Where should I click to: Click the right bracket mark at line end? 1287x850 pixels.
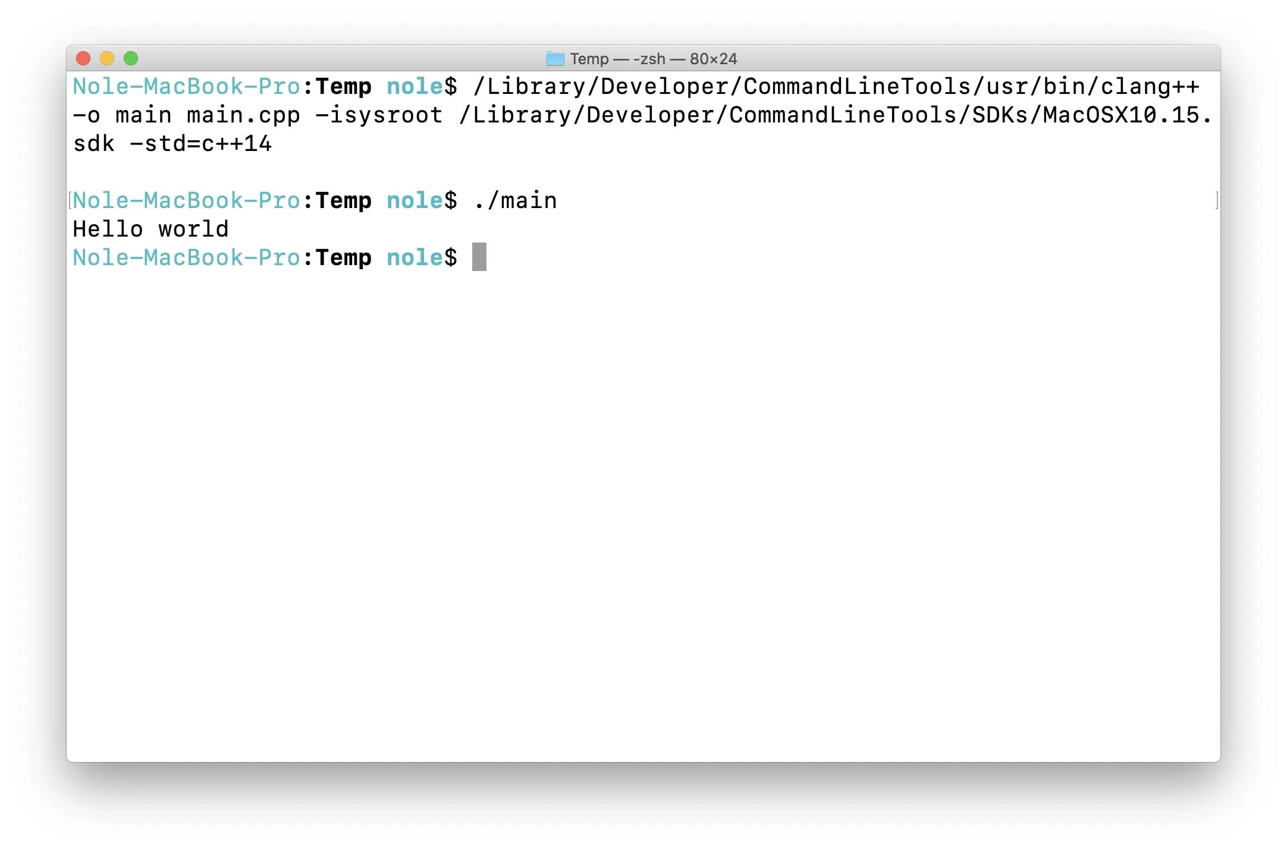pos(1216,200)
